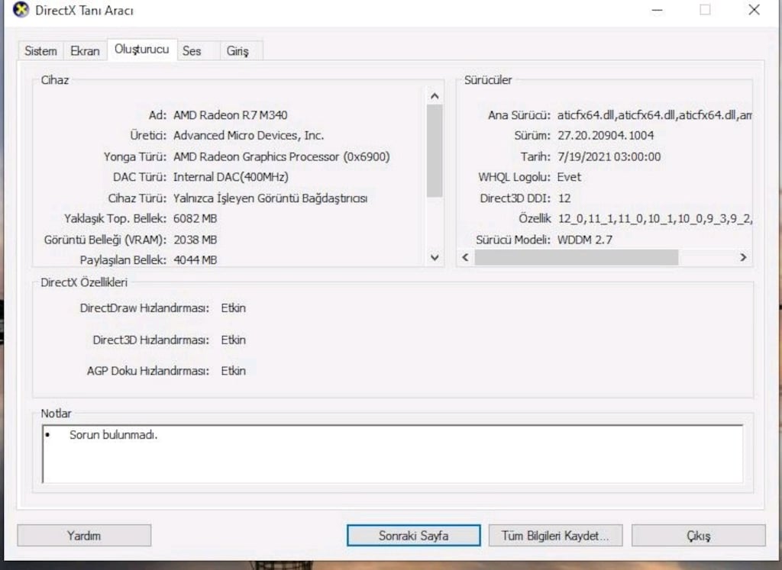Click the '6082 MB' total memory value
This screenshot has height=570, width=782.
point(195,219)
